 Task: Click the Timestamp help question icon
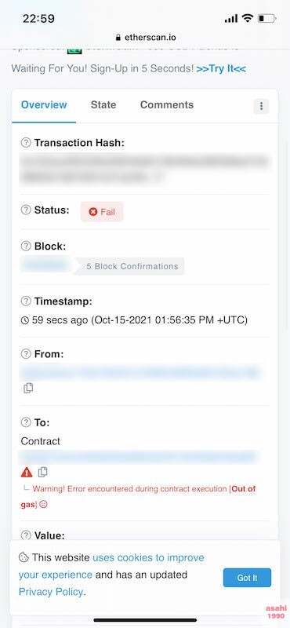[x=26, y=301]
